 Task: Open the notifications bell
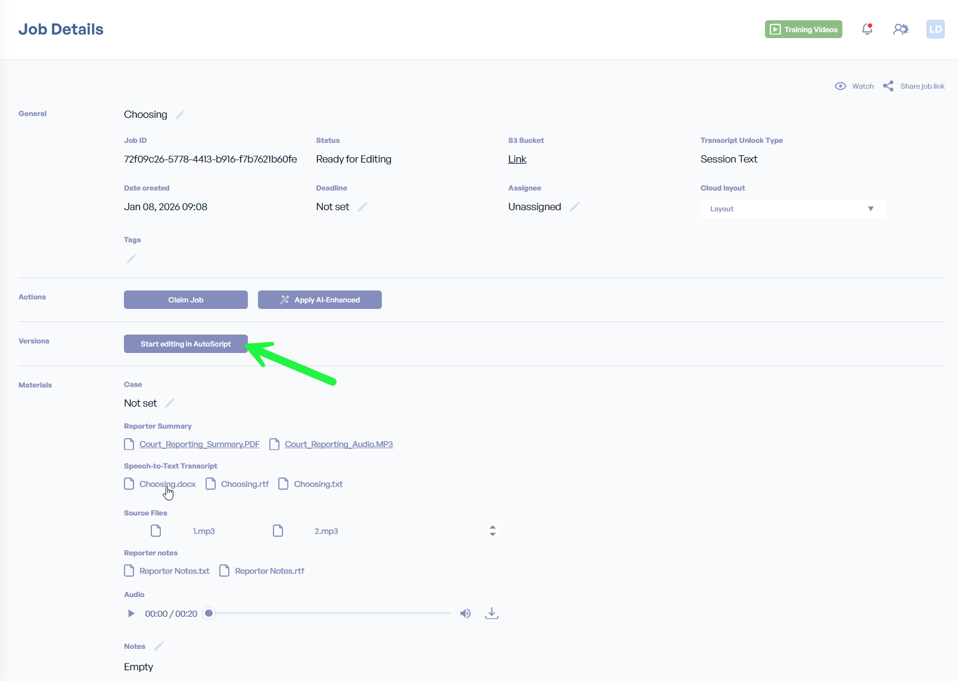point(867,29)
